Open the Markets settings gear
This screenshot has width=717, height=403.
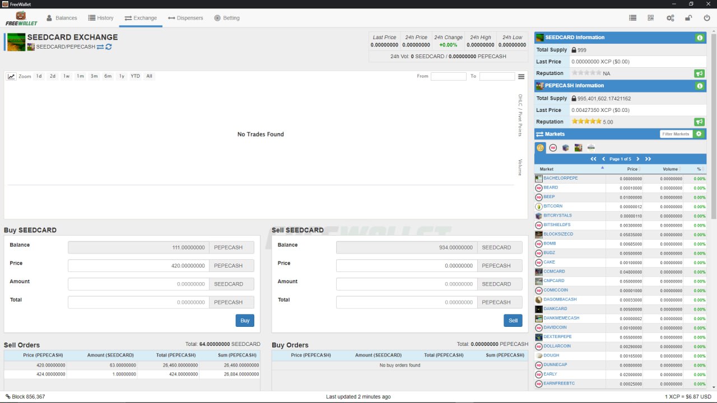coord(699,134)
